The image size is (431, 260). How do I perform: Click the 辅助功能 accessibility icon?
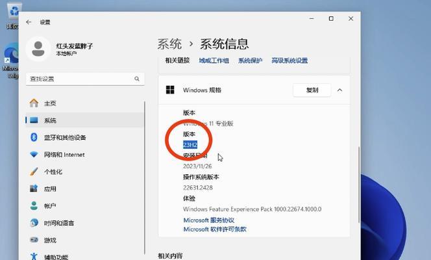tap(34, 256)
